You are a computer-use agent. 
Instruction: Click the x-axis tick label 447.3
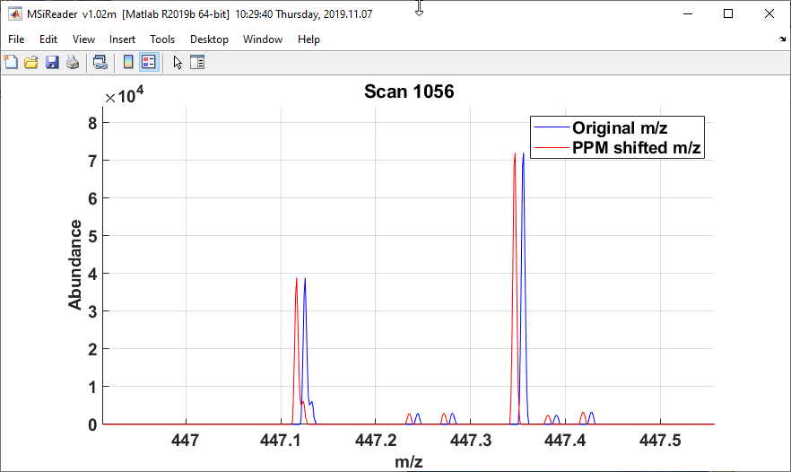[471, 441]
